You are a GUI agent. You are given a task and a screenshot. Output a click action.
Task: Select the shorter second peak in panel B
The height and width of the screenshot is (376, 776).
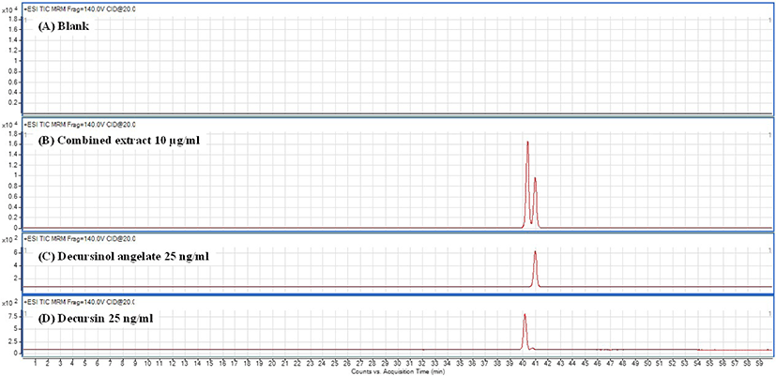535,179
